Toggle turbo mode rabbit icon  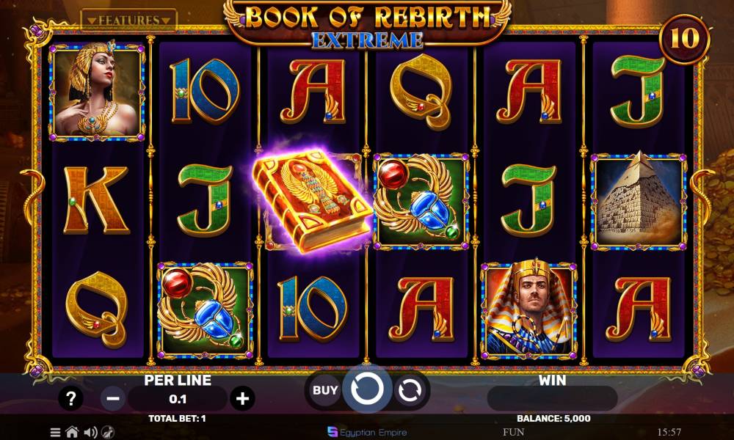coord(108,432)
